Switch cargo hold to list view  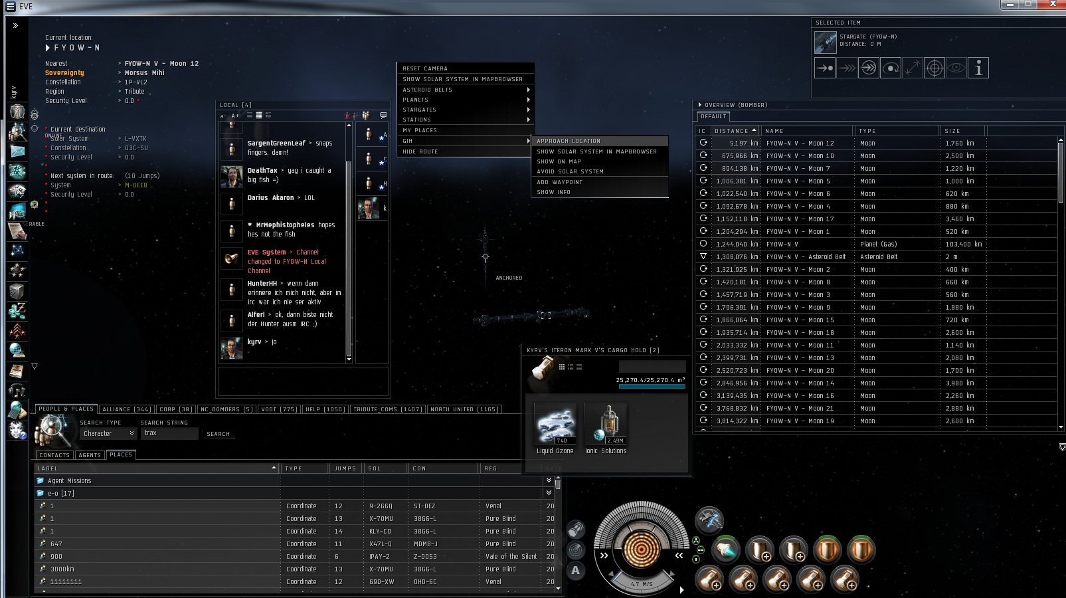click(x=579, y=367)
